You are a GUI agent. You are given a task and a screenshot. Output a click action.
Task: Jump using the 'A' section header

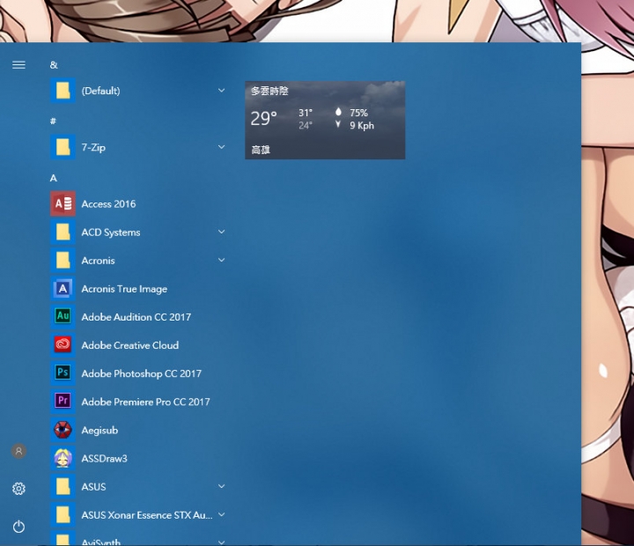coord(54,178)
